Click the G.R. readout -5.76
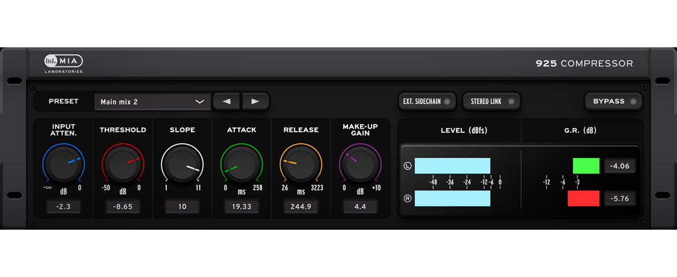This screenshot has width=677, height=277. click(x=620, y=199)
